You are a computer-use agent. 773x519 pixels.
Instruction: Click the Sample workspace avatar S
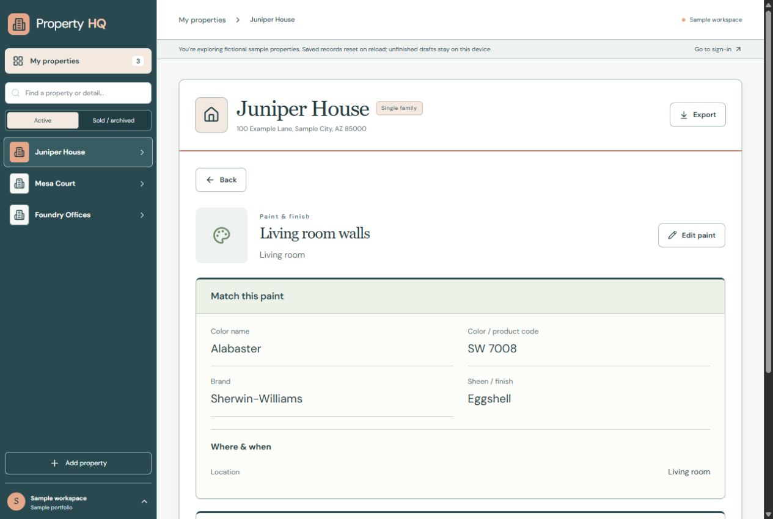[16, 501]
